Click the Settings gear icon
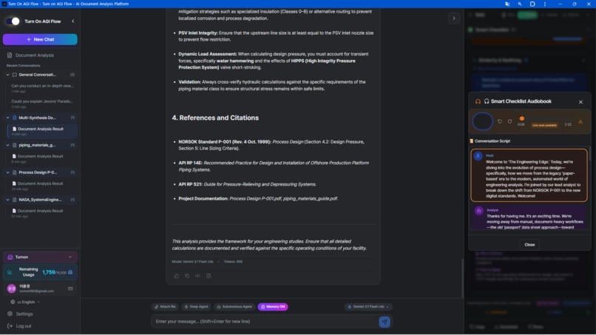 (10, 314)
